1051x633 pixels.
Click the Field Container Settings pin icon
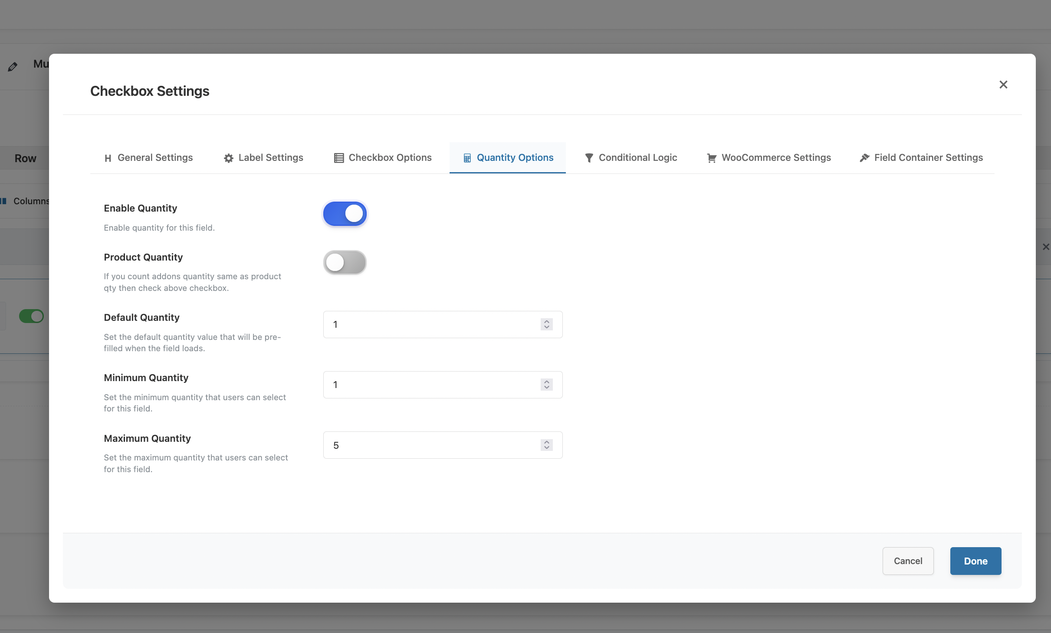(x=864, y=158)
